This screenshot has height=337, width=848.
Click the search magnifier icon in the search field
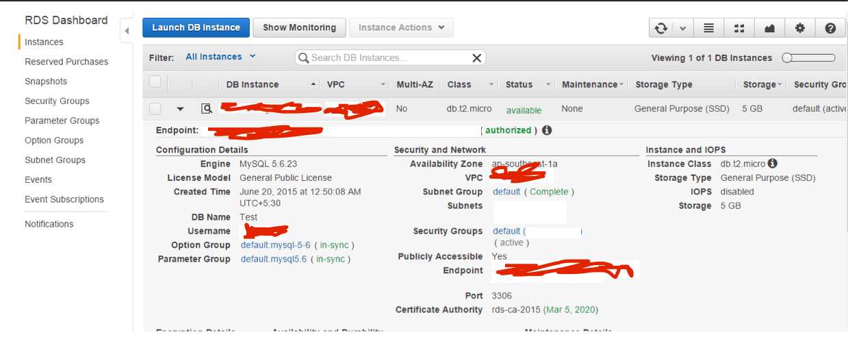click(304, 58)
